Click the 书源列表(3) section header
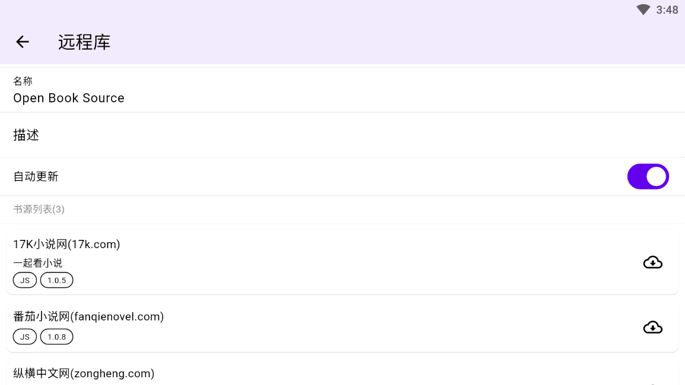 tap(39, 209)
